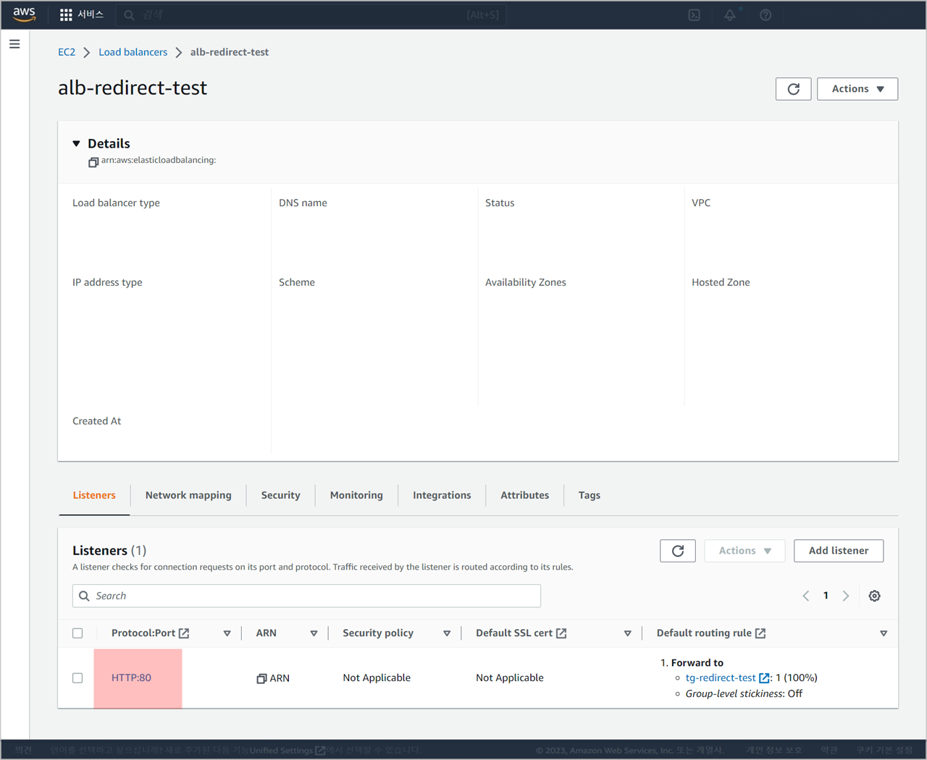This screenshot has height=760, width=927.
Task: Copy the HTTP:80 listener ARN
Action: pos(261,678)
